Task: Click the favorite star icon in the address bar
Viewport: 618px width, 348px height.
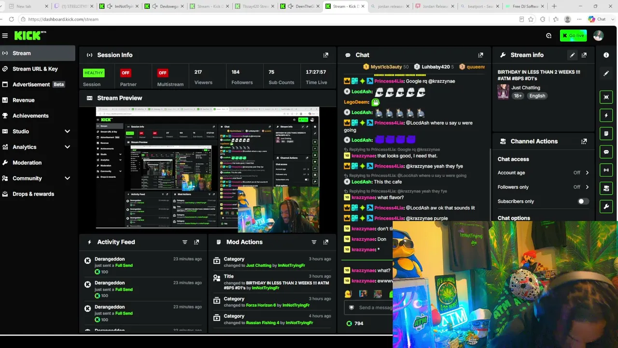Action: coord(531,19)
